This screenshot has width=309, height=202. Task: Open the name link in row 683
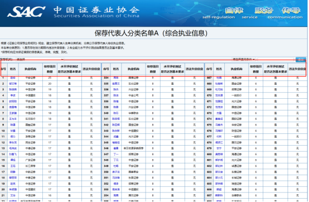click(x=219, y=172)
